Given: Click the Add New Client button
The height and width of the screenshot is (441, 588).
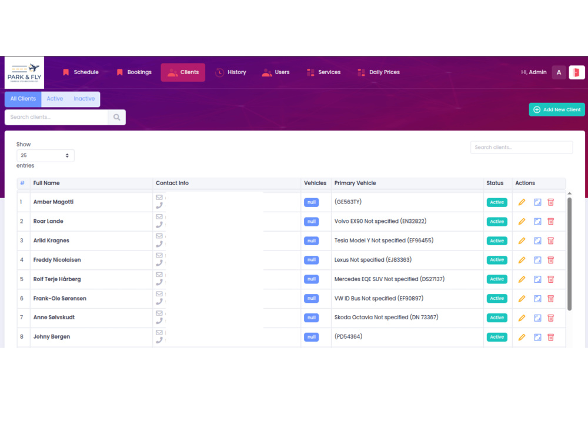Looking at the screenshot, I should 557,109.
